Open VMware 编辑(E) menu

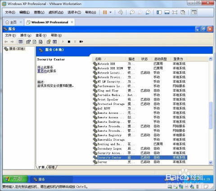coord(24,12)
